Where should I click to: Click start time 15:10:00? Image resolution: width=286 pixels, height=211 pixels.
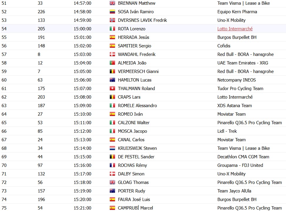click(x=82, y=114)
